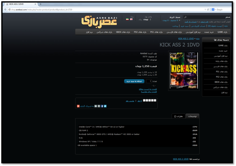Select 'بازی GAME' in the categories sidebar
Viewport: 236px width, 166px height.
(223, 46)
